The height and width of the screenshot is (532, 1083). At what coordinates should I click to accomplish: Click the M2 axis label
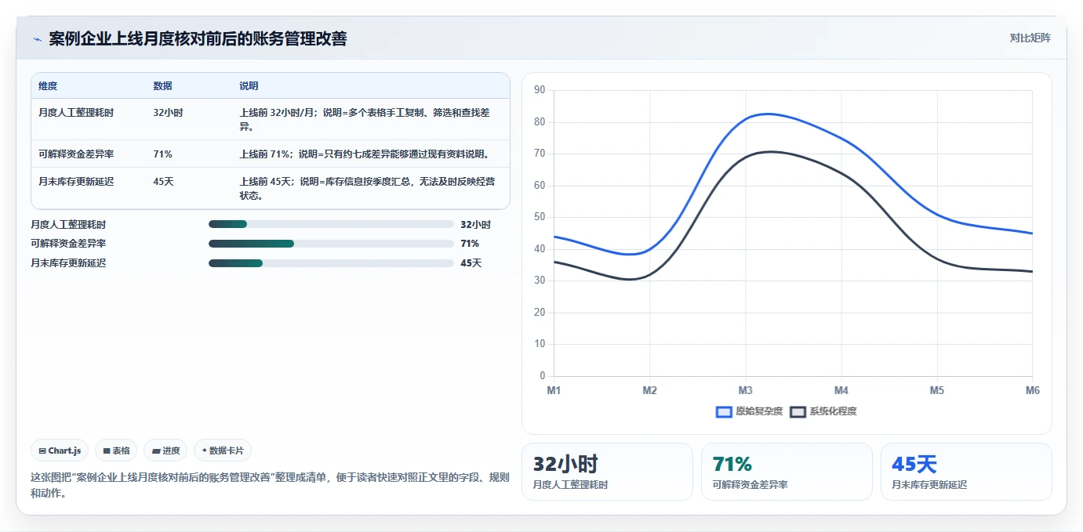tap(649, 390)
